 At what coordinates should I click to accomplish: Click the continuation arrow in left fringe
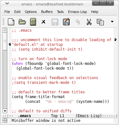coord(10,45)
